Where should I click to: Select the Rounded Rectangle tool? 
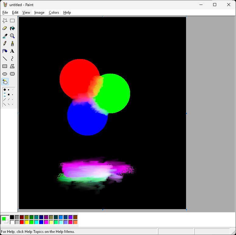coord(12,74)
